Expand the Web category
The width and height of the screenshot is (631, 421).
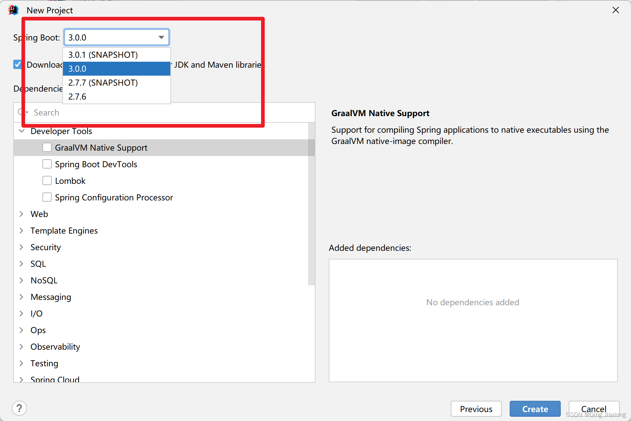point(22,214)
